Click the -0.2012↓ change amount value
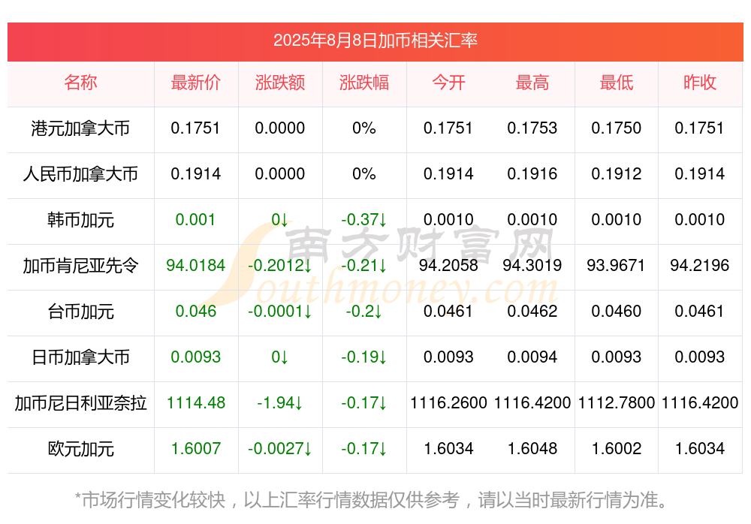 point(279,265)
